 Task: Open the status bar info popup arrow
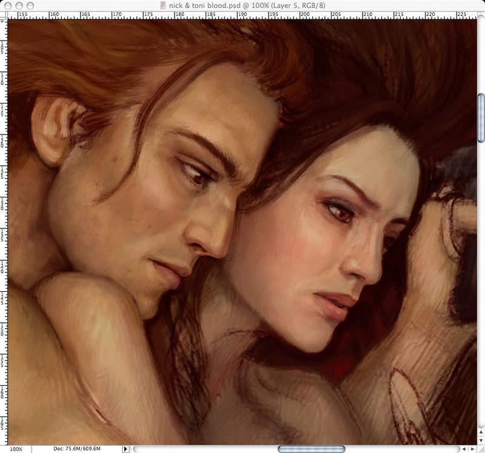125,449
